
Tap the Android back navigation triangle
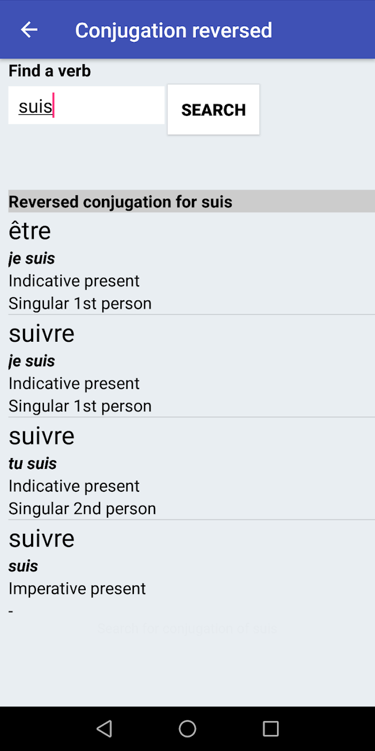click(104, 728)
